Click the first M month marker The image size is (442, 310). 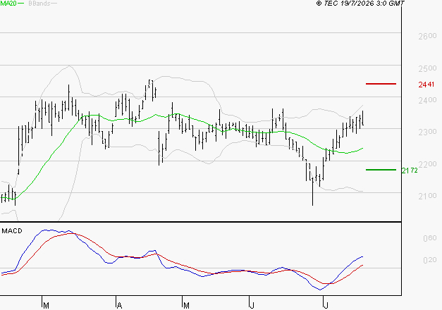(47, 306)
